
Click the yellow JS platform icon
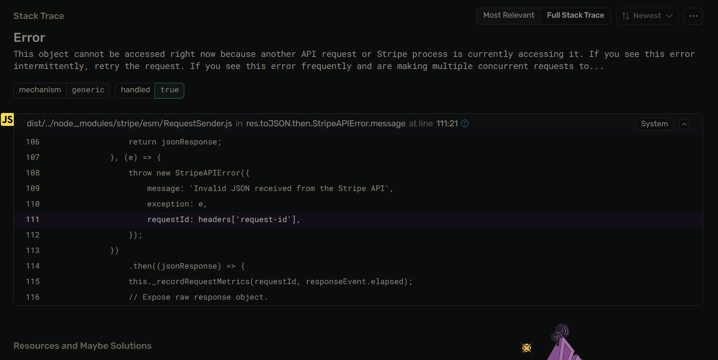pyautogui.click(x=7, y=119)
